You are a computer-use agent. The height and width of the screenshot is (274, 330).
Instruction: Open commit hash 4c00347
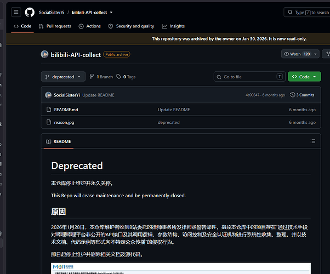[252, 95]
